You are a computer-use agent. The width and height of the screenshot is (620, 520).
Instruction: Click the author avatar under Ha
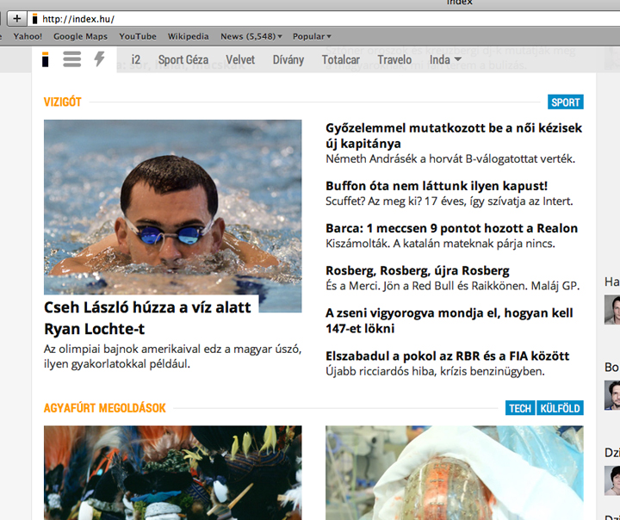pos(612,309)
